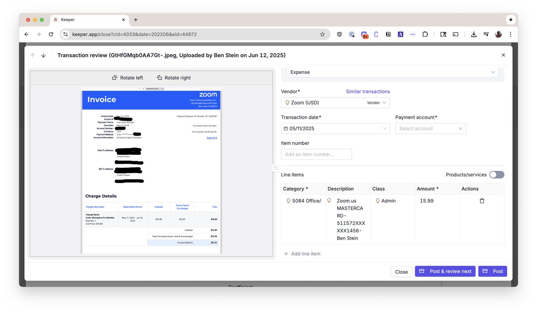This screenshot has height=312, width=537.
Task: Open the profile avatar in toolbar
Action: (x=498, y=34)
